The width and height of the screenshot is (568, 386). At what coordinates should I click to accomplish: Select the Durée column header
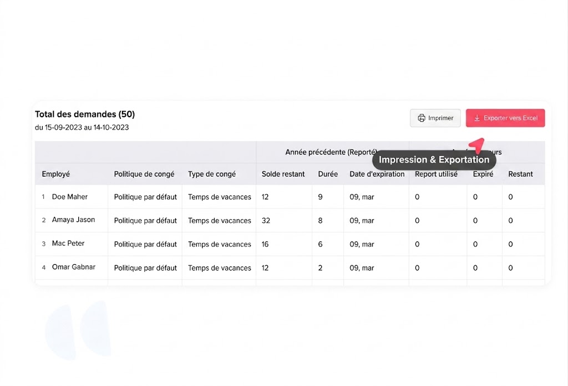click(328, 174)
